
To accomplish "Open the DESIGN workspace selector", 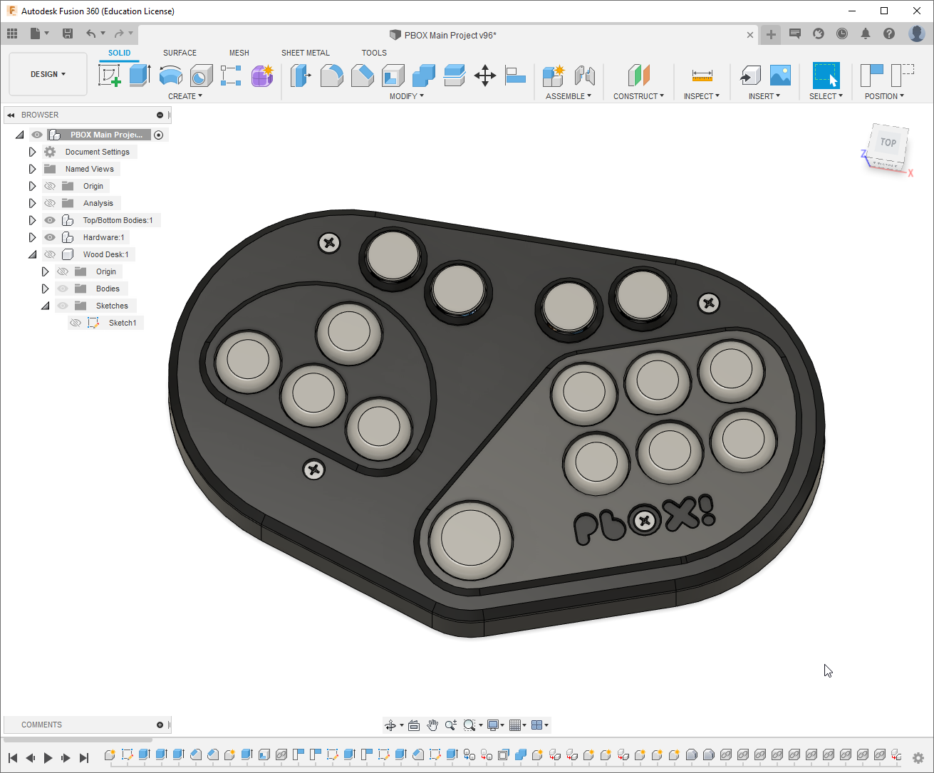I will pyautogui.click(x=47, y=73).
